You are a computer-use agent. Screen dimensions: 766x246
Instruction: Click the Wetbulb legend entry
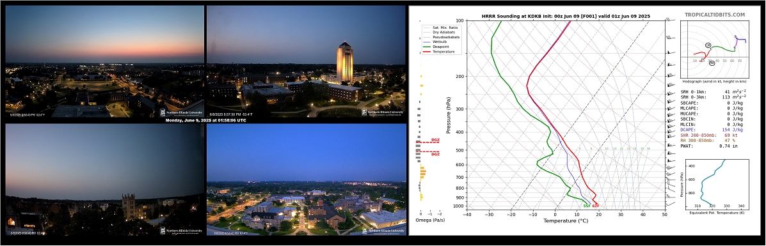tap(437, 42)
